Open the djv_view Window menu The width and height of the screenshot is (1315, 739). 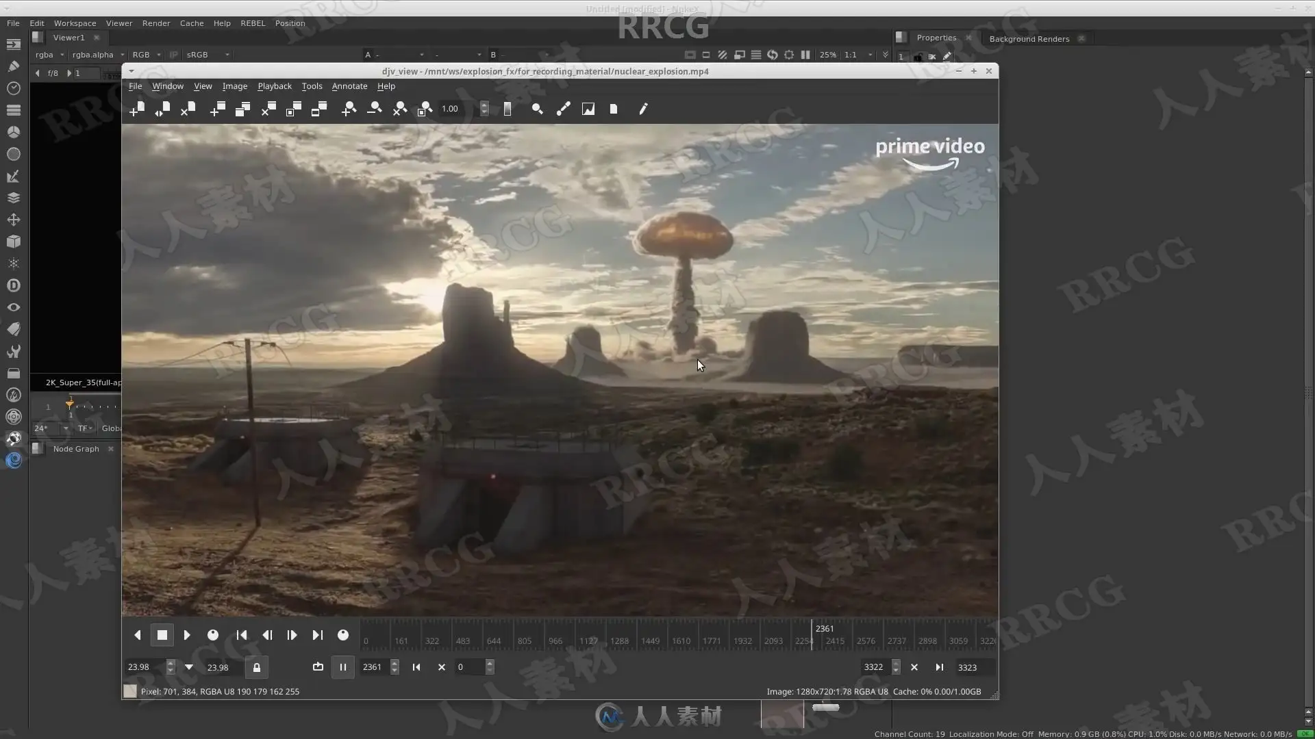[x=168, y=86]
